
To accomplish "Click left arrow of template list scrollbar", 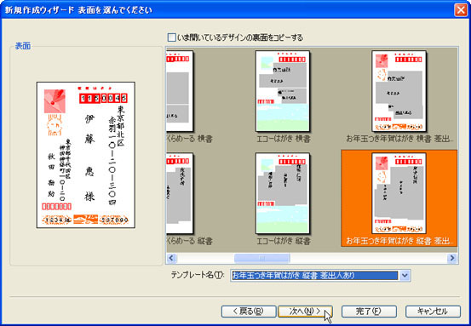I will pos(171,258).
